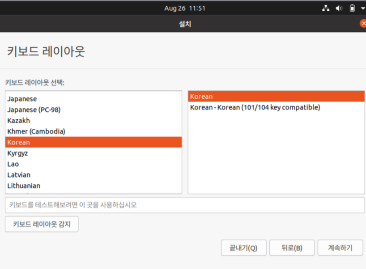Close the installer window with orange X
The width and height of the screenshot is (366, 269).
[x=363, y=23]
